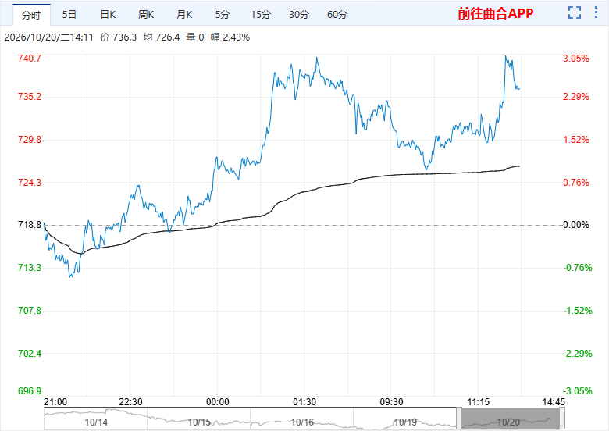The height and width of the screenshot is (431, 609).
Task: Click the 740.7 top price label
Action: point(30,59)
